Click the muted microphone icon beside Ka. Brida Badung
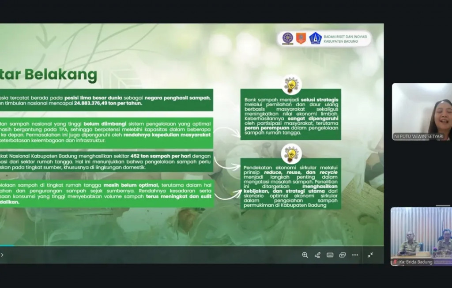 point(395,262)
